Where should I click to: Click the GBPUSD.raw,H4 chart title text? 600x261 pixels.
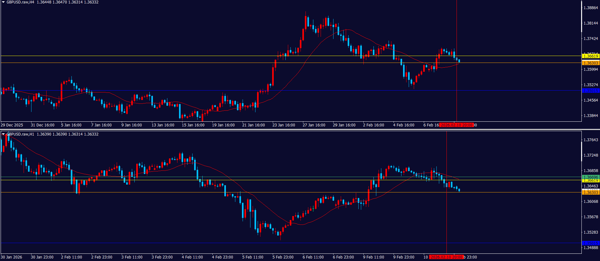point(20,2)
